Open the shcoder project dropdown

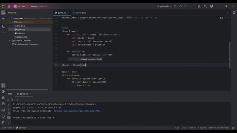tap(21, 6)
